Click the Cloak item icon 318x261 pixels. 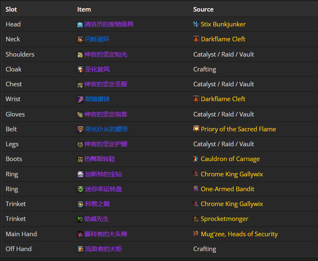[80, 69]
